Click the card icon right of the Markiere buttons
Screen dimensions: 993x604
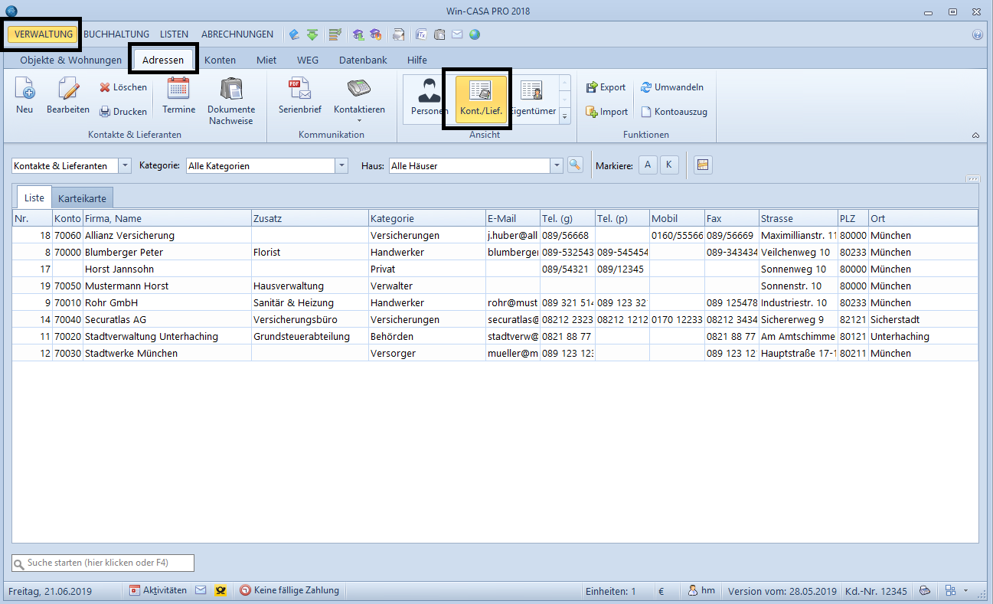704,165
